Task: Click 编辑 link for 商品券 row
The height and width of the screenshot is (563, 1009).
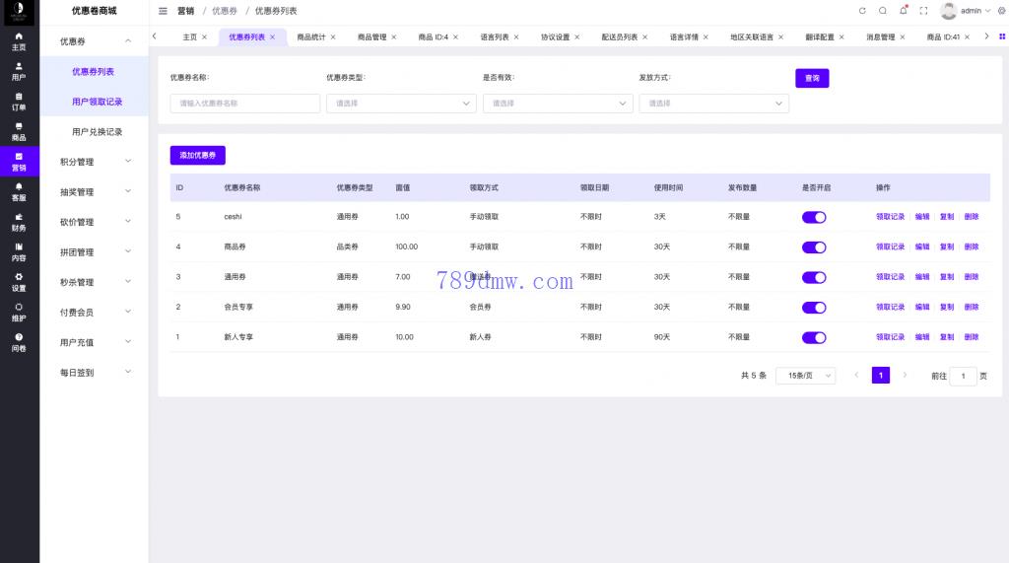Action: pos(922,246)
